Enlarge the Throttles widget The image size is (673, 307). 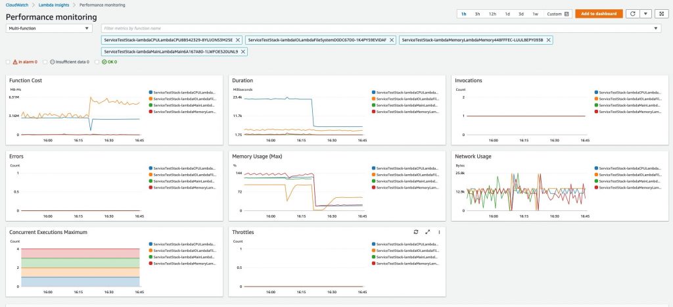tap(427, 232)
